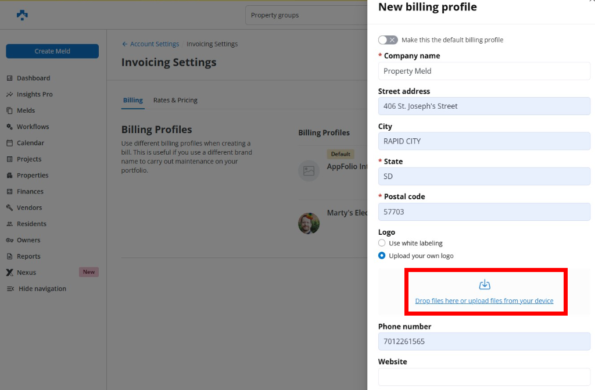Collapse sidebar with Hide navigation
Viewport: 595px width, 390px height.
coord(42,289)
